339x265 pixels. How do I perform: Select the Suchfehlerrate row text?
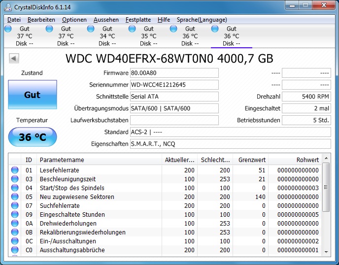point(60,205)
